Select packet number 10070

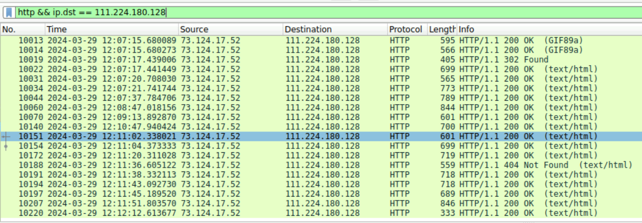321,117
